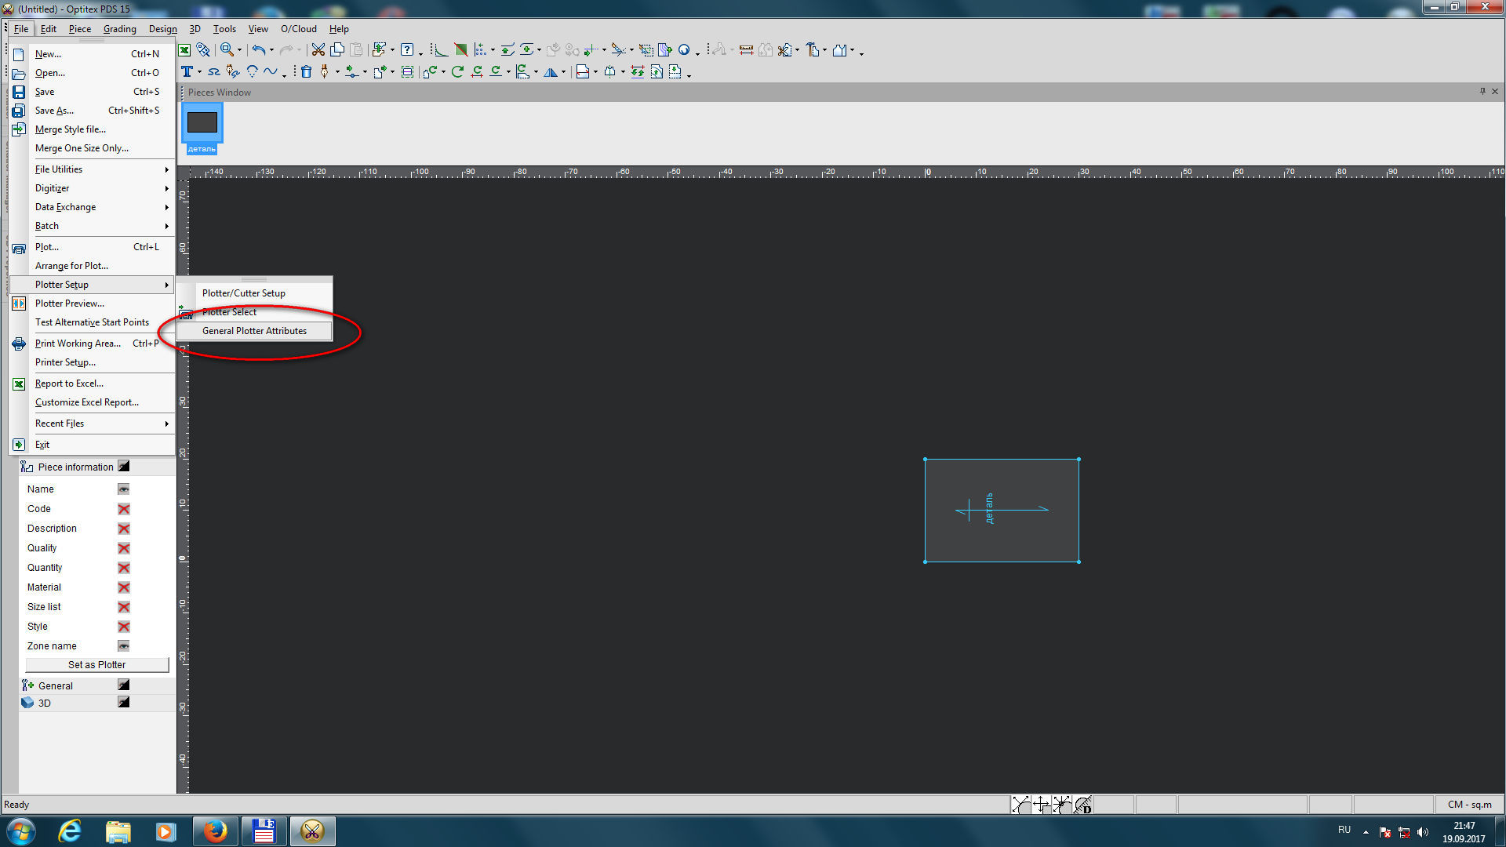Choose General Plotter Attributes menu entry

tap(254, 331)
